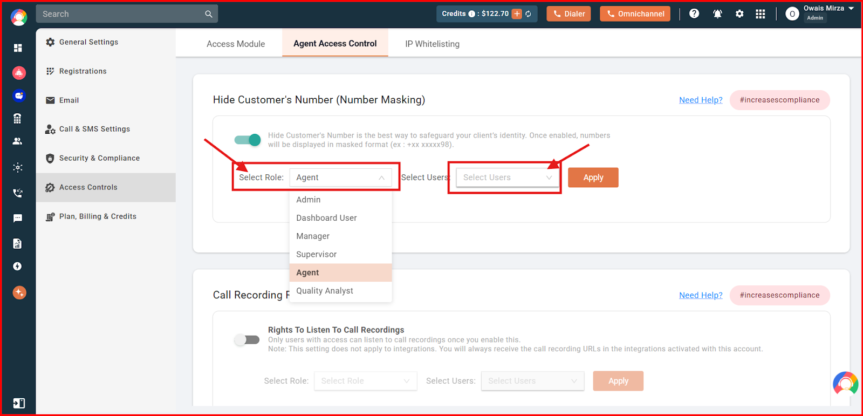Open Select Users dropdown in Call Recording section
This screenshot has height=416, width=863.
(532, 381)
